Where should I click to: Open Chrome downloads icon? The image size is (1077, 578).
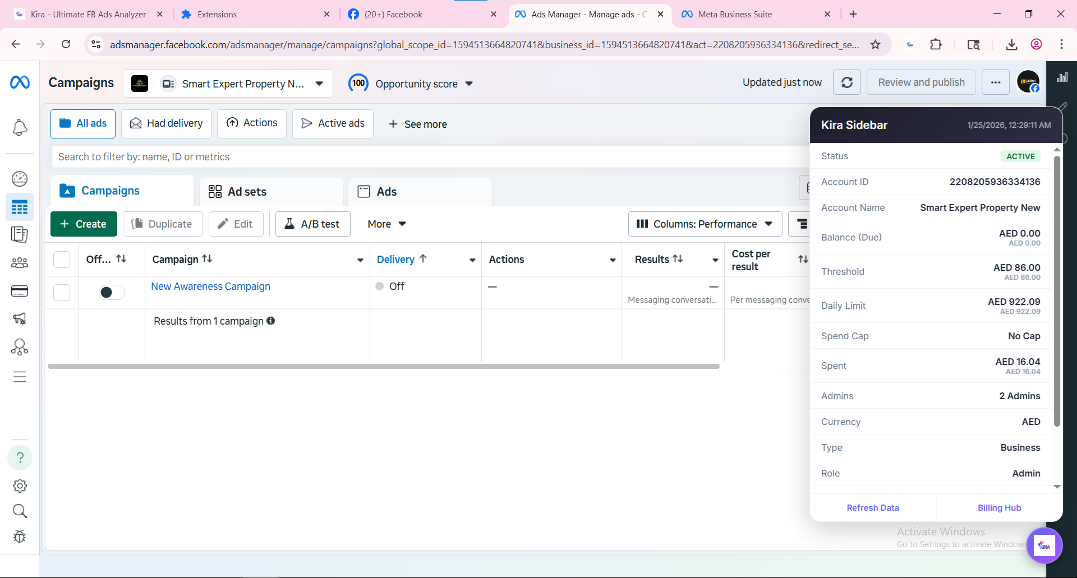[x=1011, y=44]
